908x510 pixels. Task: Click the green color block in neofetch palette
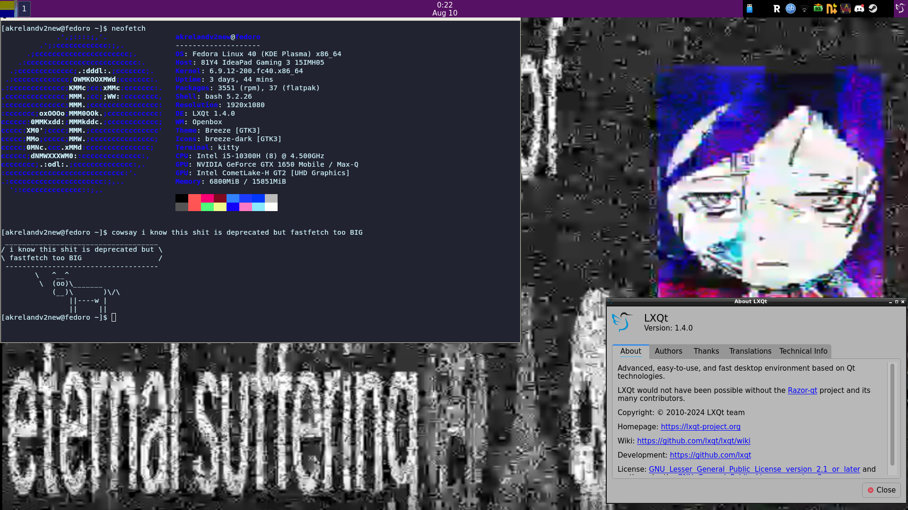[x=207, y=207]
